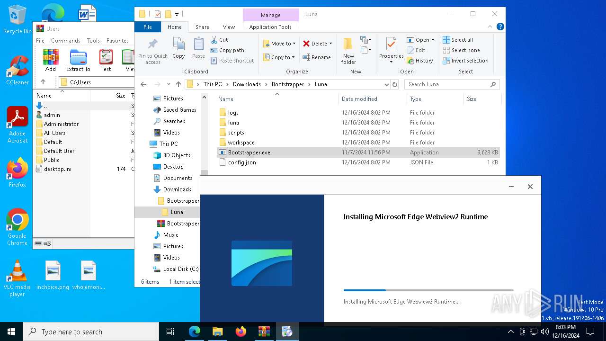Viewport: 606px width, 341px height.
Task: Expand the Properties dropdown arrow
Action: point(391,62)
